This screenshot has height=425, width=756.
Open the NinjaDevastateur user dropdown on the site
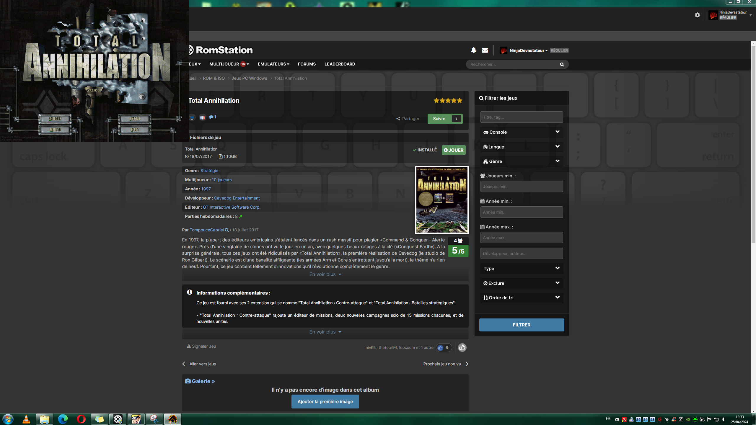tap(528, 50)
